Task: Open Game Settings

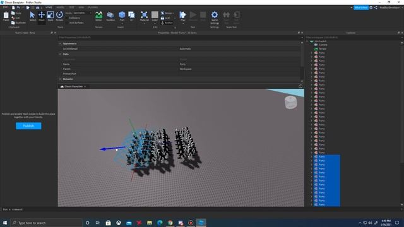Action: [215, 18]
